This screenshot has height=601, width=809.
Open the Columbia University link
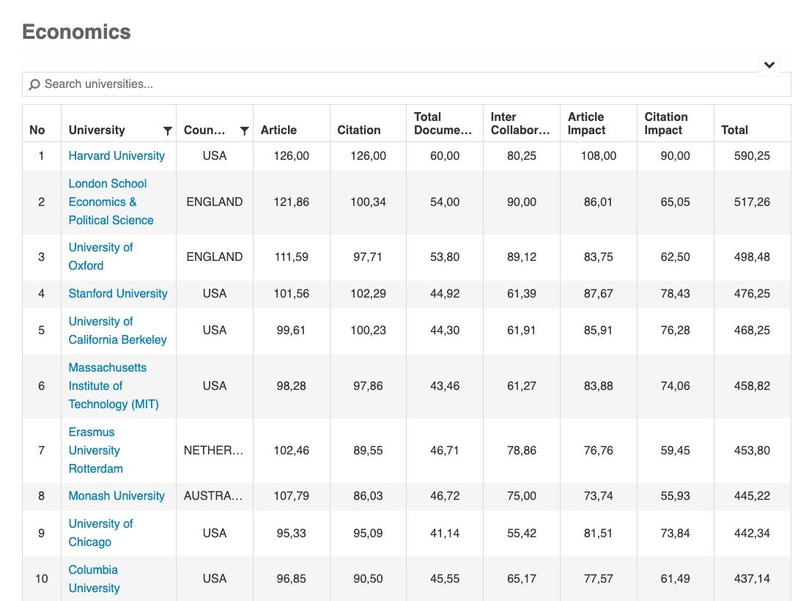[x=94, y=578]
